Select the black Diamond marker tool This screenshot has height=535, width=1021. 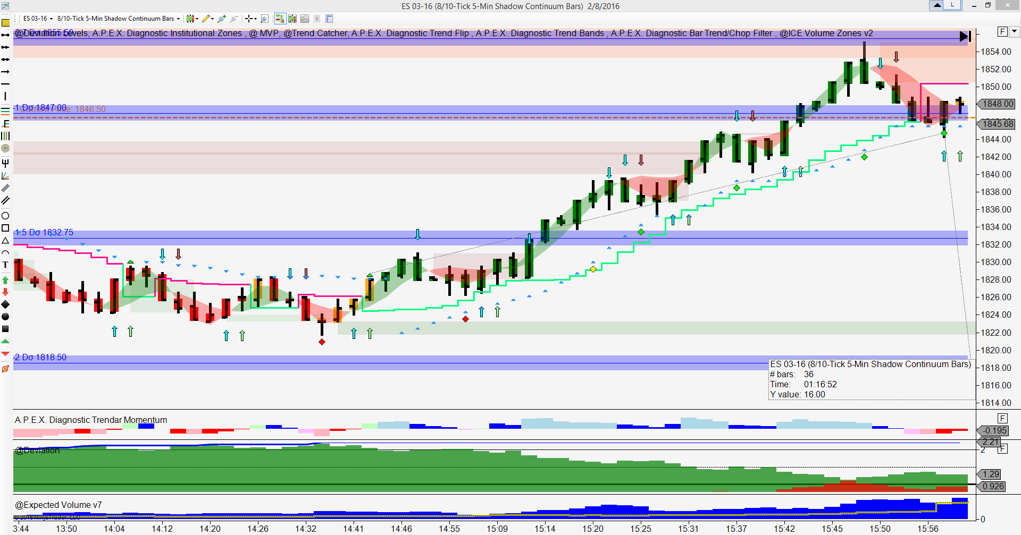click(5, 304)
